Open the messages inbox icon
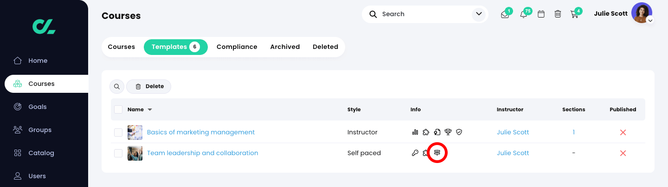 coord(505,14)
